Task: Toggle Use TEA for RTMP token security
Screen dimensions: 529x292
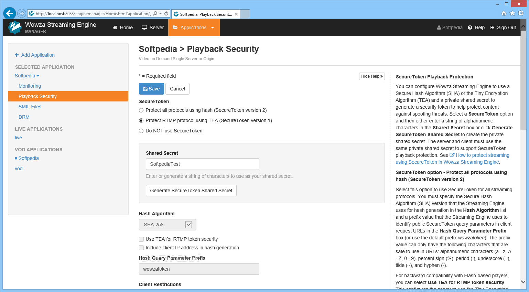Action: tap(141, 239)
